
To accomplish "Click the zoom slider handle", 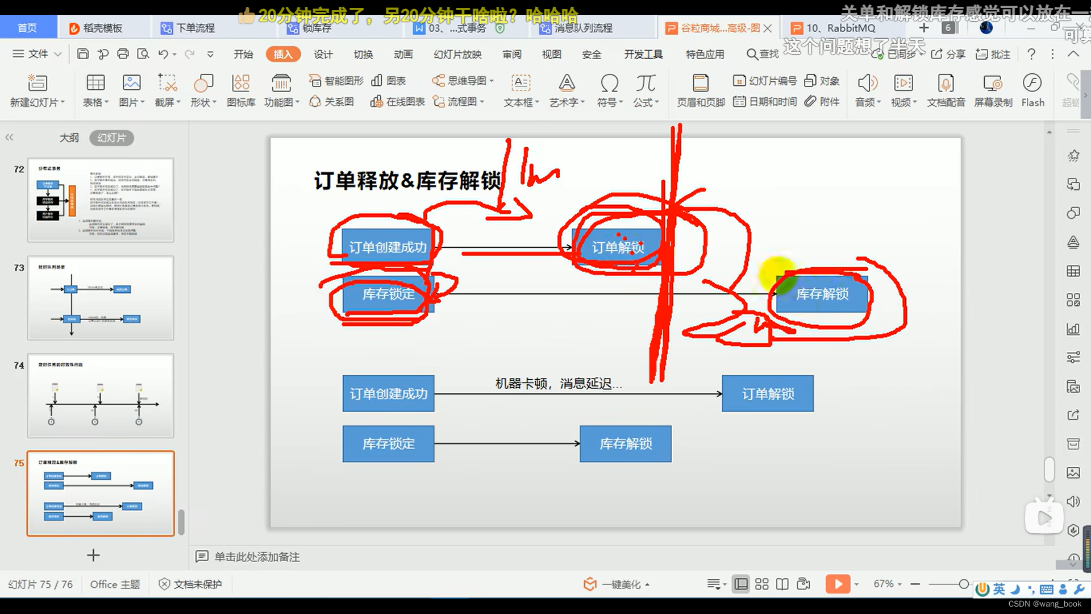I will point(964,584).
